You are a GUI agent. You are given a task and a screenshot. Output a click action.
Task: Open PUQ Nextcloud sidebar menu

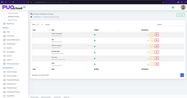point(14,88)
